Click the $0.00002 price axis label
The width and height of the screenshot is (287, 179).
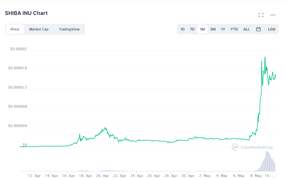click(19, 49)
